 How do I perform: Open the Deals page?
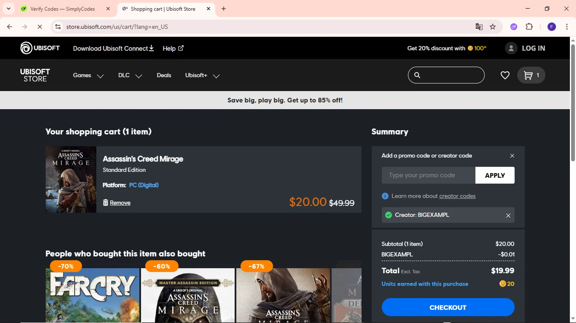164,75
